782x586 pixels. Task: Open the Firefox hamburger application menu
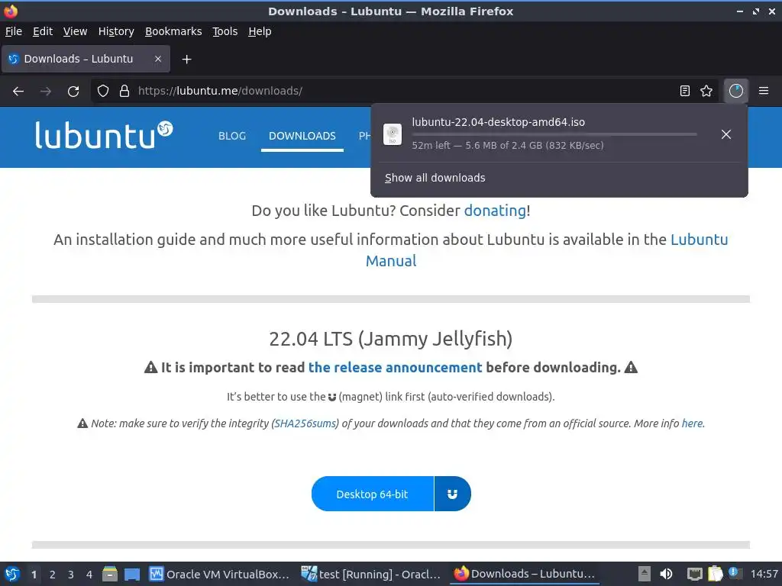pyautogui.click(x=764, y=92)
